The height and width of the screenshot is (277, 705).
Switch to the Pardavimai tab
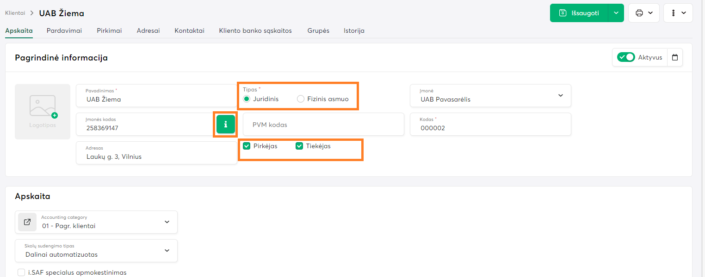coord(64,31)
